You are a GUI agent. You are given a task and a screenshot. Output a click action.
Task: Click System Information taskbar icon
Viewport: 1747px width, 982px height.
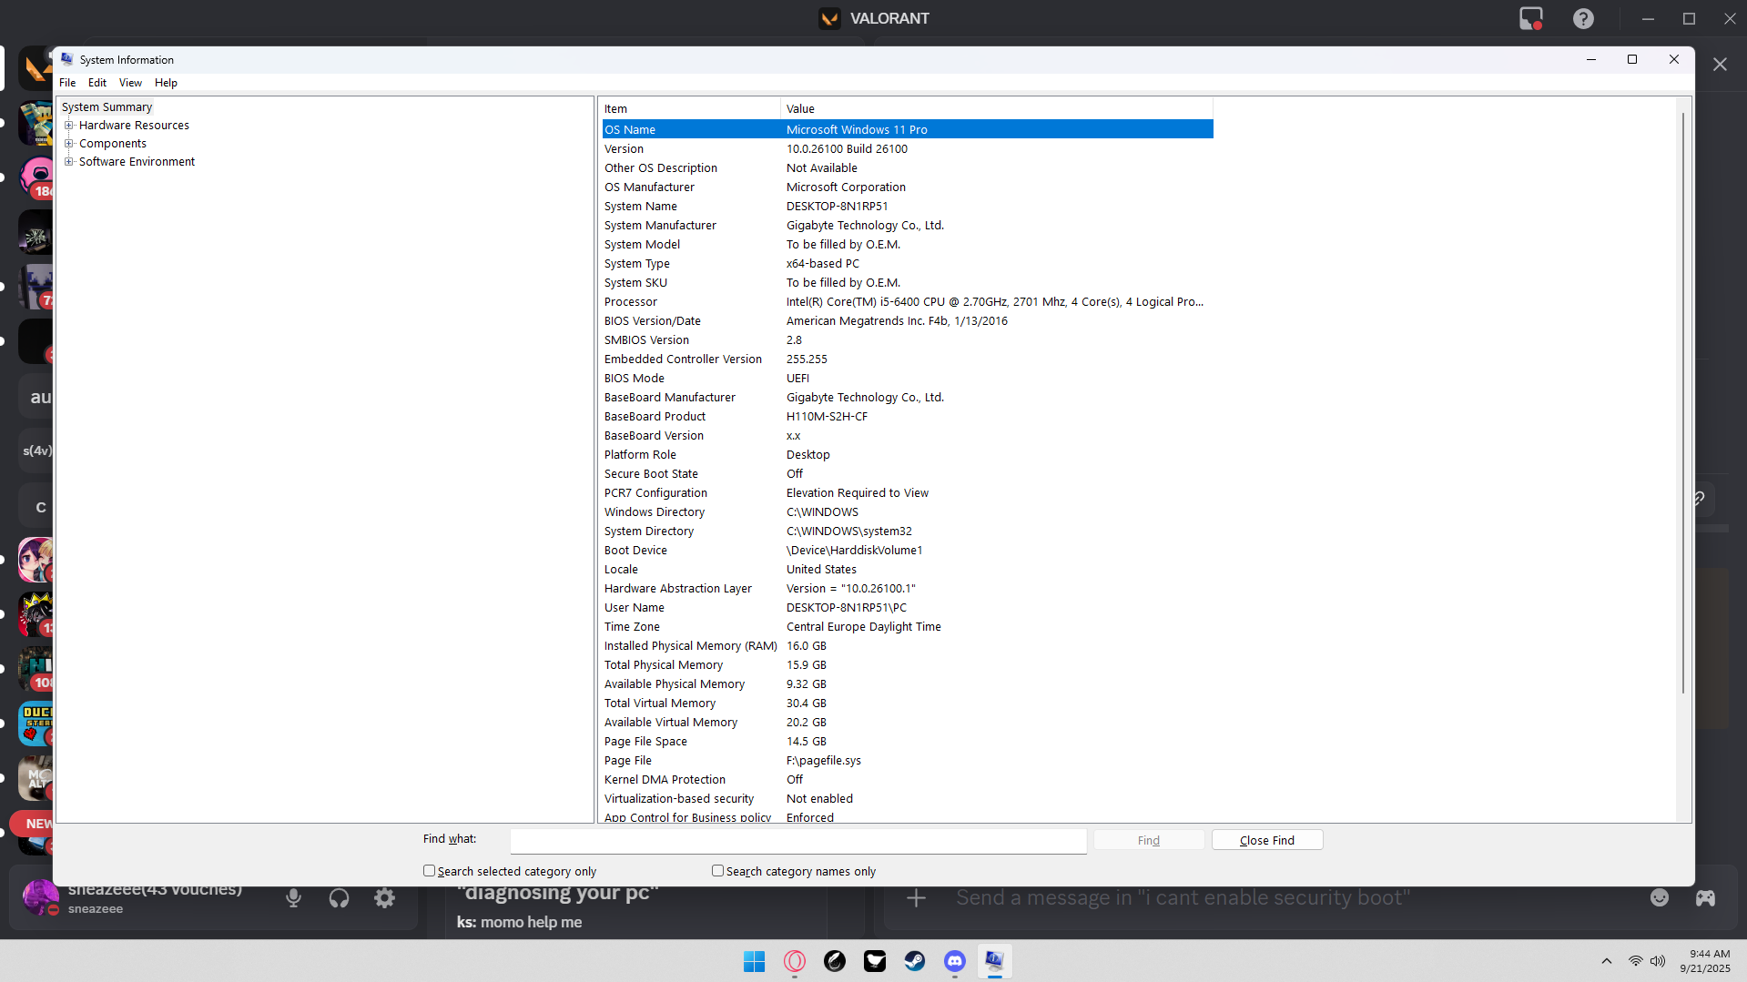point(994,961)
